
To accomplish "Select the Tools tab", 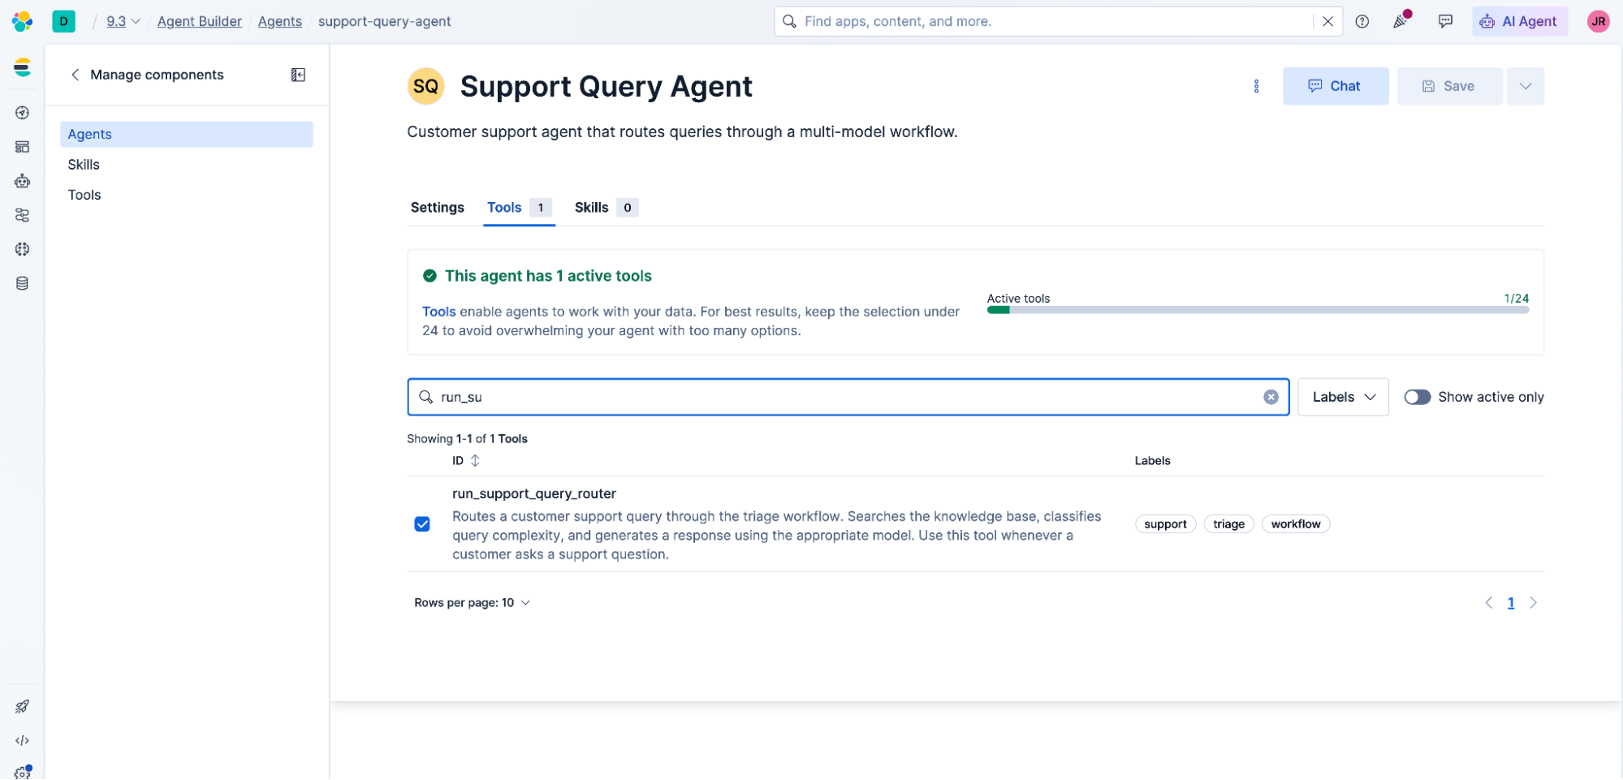I will click(x=519, y=208).
